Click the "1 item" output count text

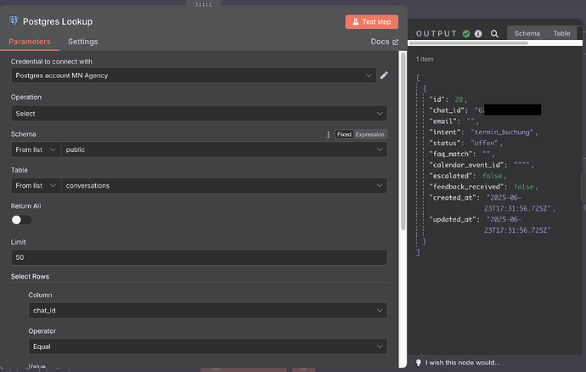point(425,59)
